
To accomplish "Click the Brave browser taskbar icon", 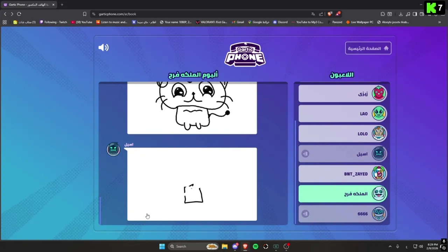I will 245,246.
